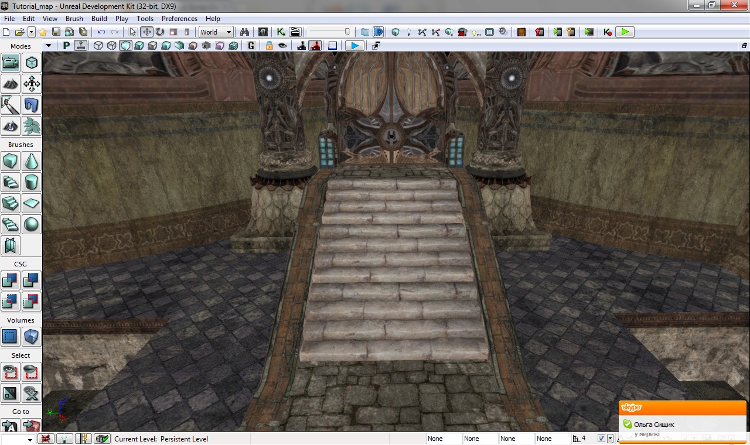Open the Preferences menu

tap(179, 19)
